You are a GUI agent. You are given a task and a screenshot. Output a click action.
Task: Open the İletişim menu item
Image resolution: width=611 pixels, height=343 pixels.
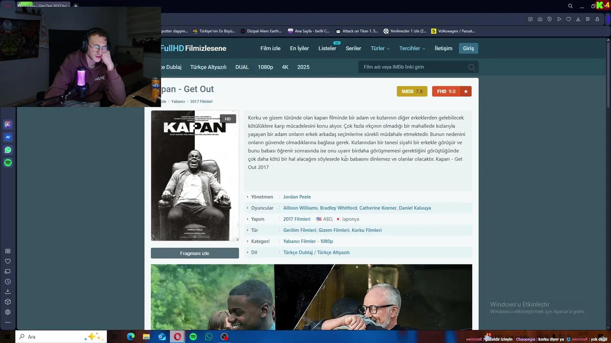(x=443, y=48)
